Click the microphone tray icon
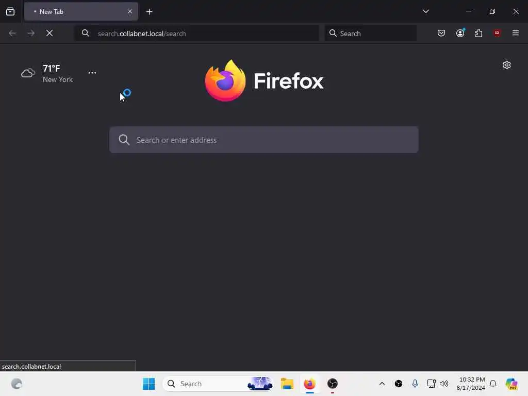This screenshot has height=396, width=528. pyautogui.click(x=415, y=384)
